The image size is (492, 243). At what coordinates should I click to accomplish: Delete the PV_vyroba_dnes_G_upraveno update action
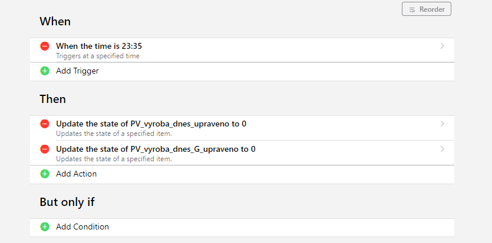click(45, 149)
